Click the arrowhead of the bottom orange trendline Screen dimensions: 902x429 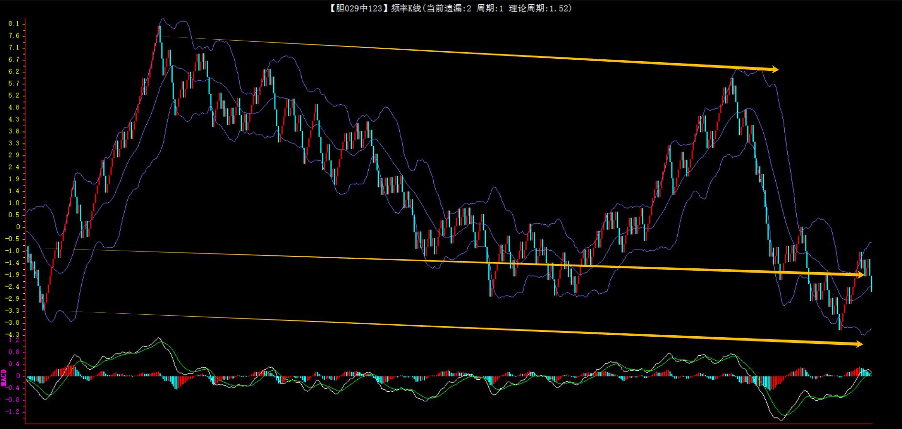click(859, 344)
